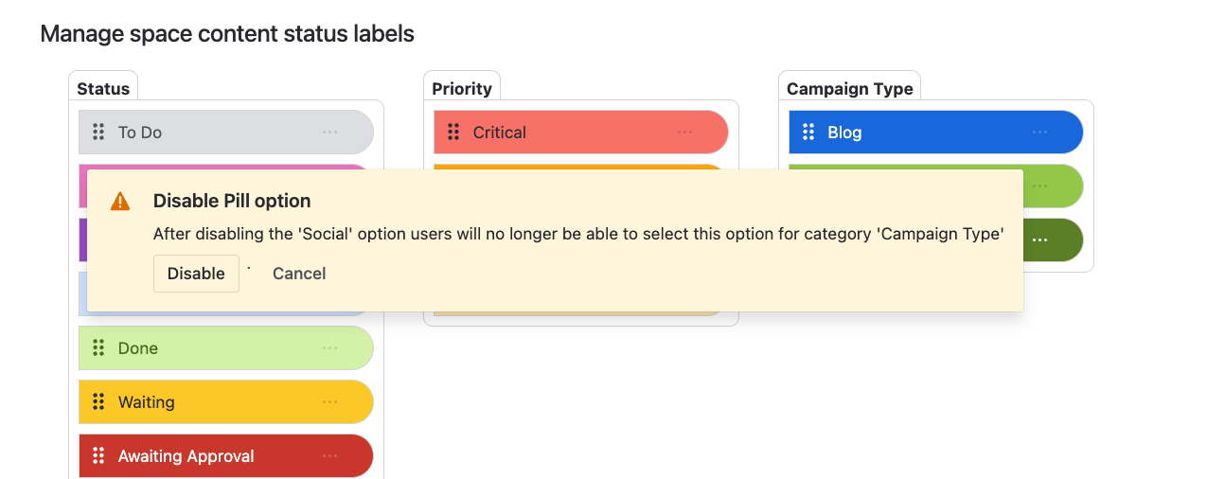1207x479 pixels.
Task: Select the Status category label
Action: click(x=103, y=89)
